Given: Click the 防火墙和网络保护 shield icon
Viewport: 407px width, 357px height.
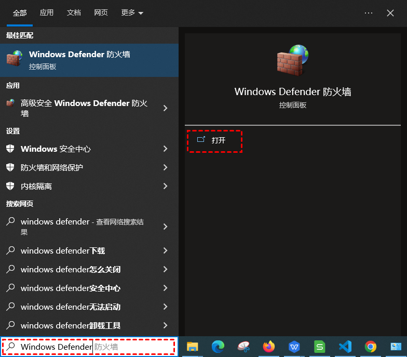Looking at the screenshot, I should click(10, 167).
